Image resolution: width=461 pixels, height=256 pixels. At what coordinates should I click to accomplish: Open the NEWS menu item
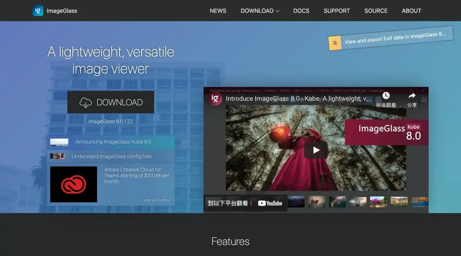[218, 11]
